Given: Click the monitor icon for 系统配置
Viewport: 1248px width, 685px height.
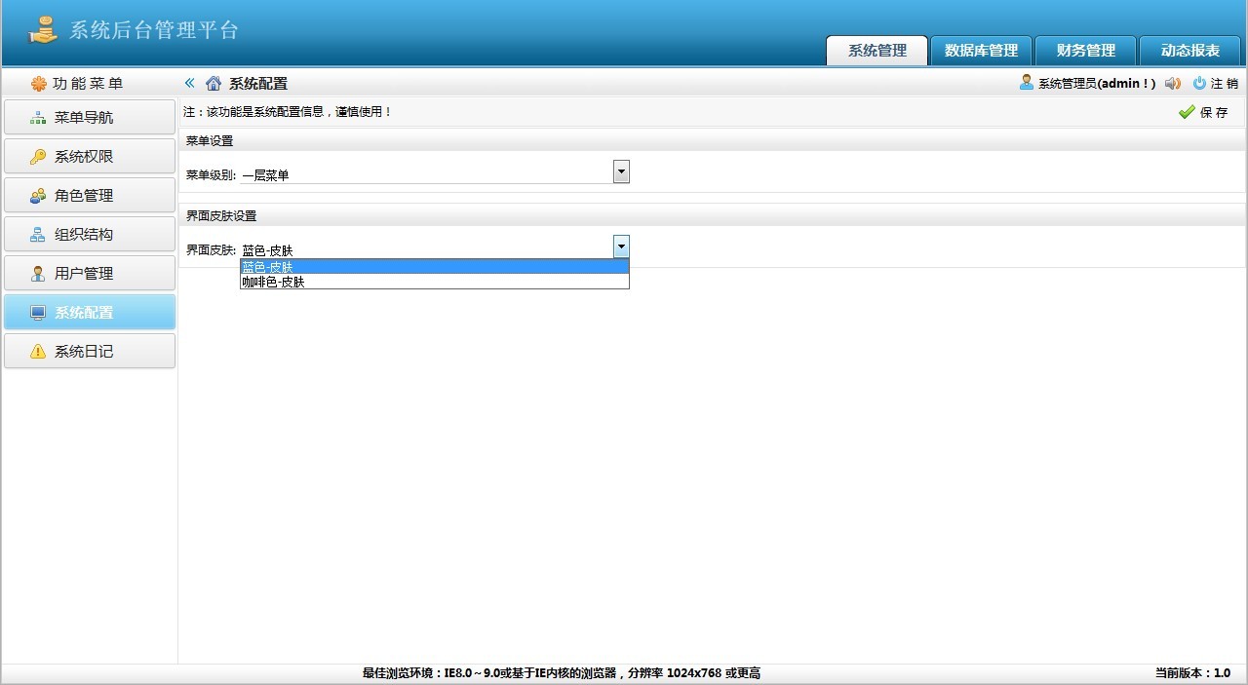Looking at the screenshot, I should pos(38,313).
